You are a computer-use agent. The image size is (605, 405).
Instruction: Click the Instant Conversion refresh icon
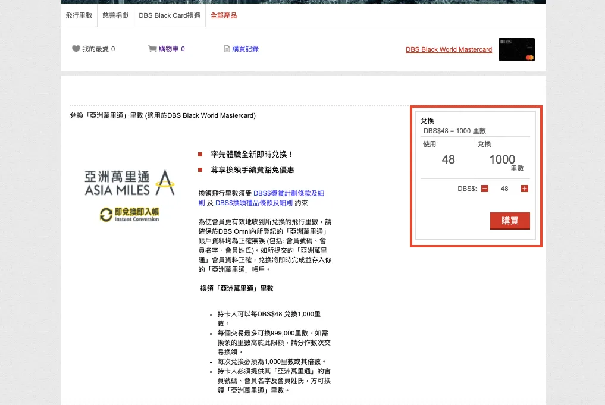point(106,215)
